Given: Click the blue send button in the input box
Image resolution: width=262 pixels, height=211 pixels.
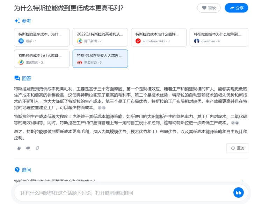Looking at the screenshot, I should (238, 192).
